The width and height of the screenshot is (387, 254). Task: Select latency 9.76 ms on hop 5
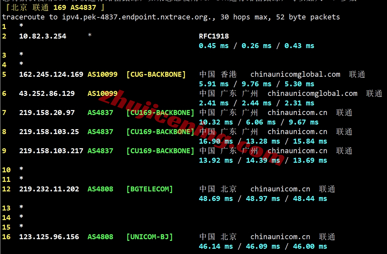pos(257,84)
